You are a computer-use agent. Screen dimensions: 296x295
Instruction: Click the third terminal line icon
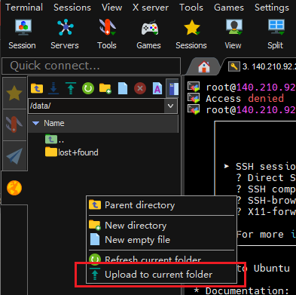pyautogui.click(x=194, y=109)
